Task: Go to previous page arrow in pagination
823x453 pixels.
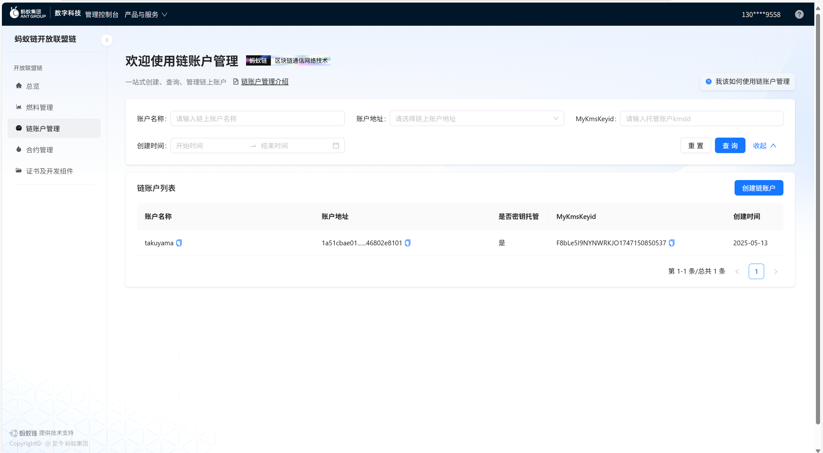Action: (x=737, y=272)
